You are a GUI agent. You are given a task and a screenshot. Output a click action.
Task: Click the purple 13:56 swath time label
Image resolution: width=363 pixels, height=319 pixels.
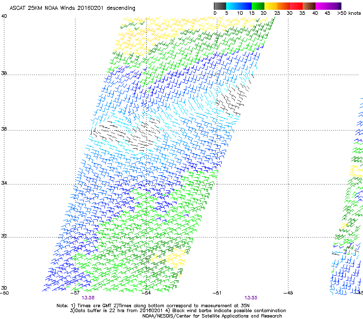(x=88, y=298)
